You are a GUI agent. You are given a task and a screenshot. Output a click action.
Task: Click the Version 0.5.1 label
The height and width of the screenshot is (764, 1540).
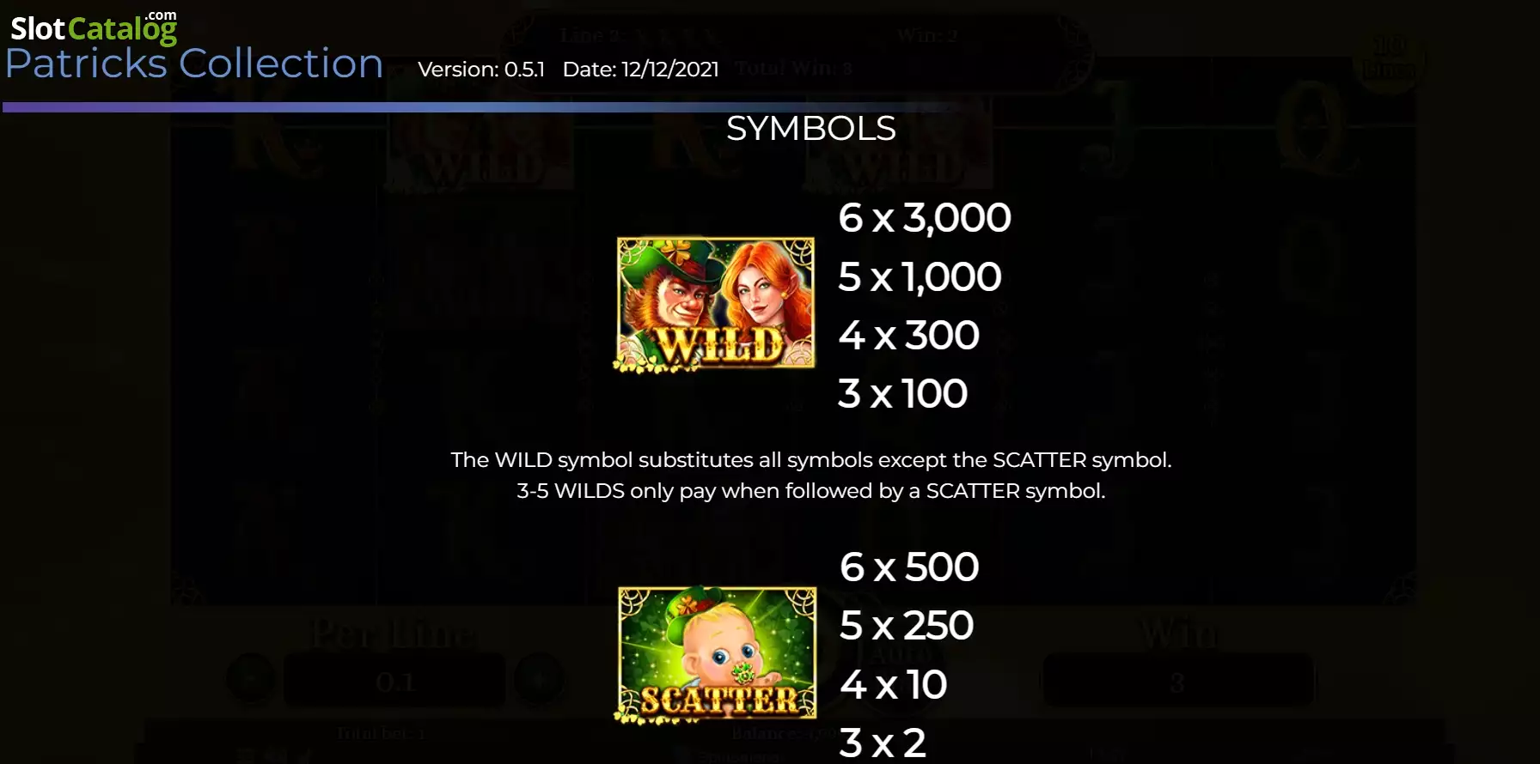click(481, 70)
